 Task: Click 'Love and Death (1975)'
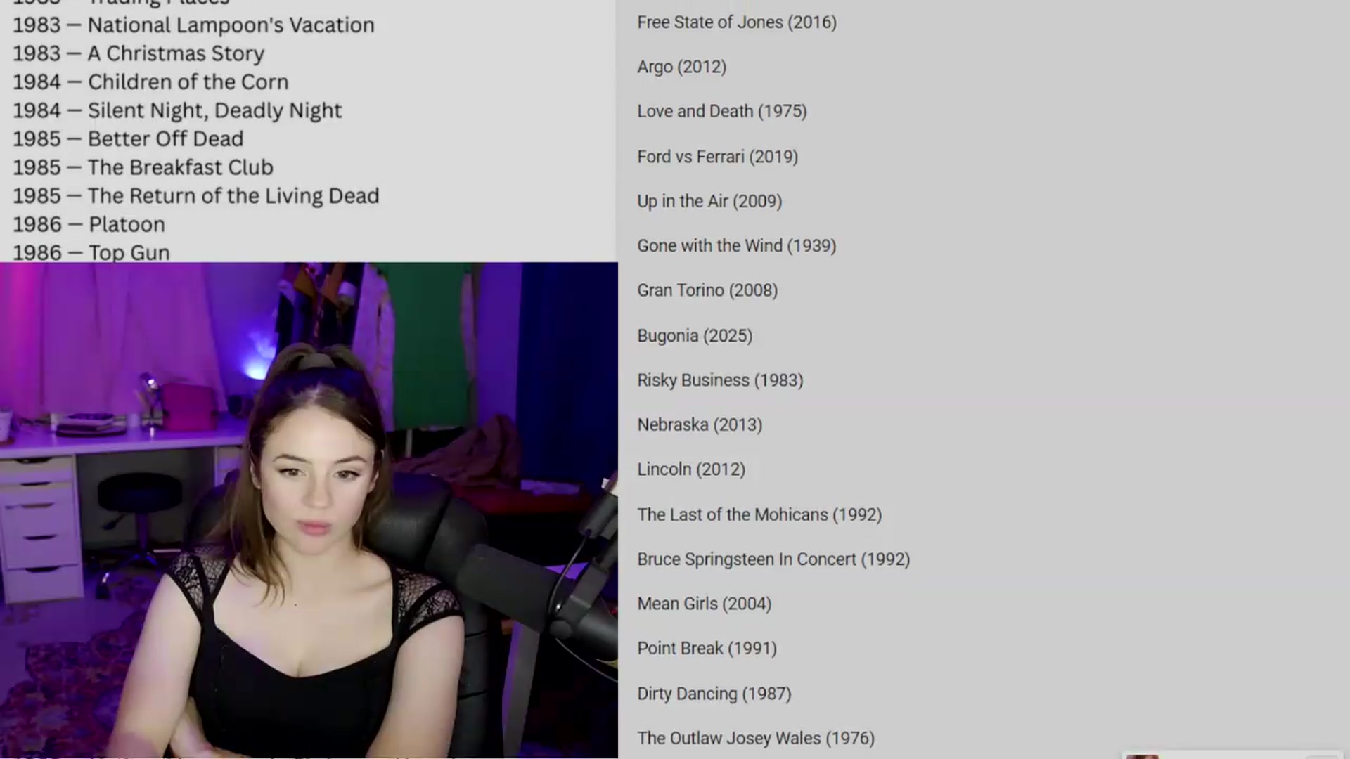point(722,112)
